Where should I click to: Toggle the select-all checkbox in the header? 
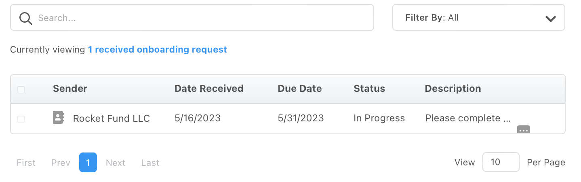(21, 89)
